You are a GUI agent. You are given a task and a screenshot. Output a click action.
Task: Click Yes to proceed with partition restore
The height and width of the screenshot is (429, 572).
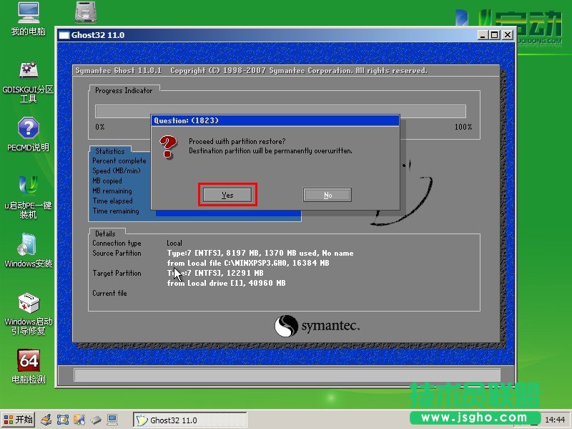tap(227, 195)
